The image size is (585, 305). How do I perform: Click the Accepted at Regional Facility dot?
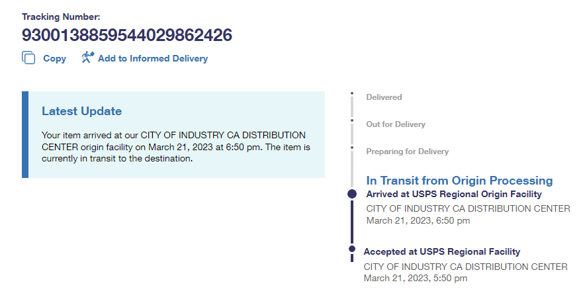(352, 249)
